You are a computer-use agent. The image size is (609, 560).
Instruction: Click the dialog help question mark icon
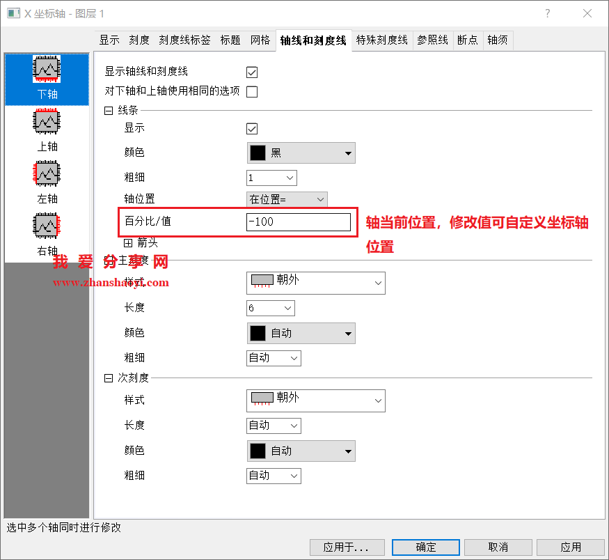(547, 14)
